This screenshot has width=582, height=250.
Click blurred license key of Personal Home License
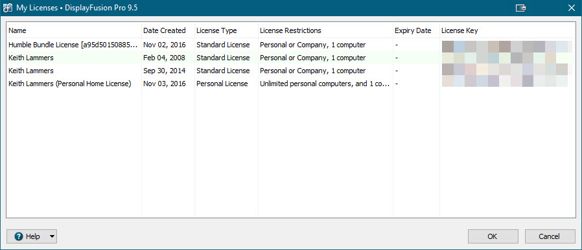coord(504,81)
